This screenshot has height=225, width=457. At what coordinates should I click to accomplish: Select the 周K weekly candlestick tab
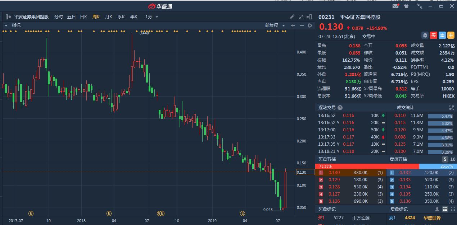96,17
